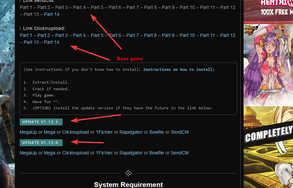Screen dimensions: 293x188
Task: Open Part 10 of the SendCM links
Action: tap(187, 7)
